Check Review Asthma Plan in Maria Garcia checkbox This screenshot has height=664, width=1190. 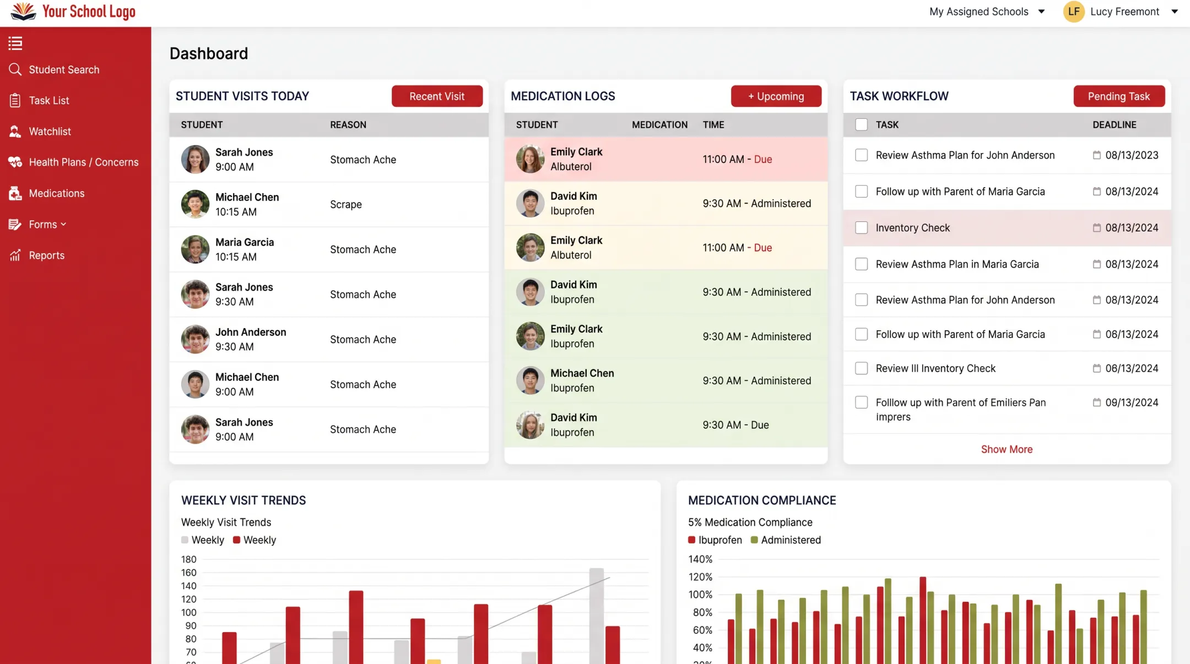coord(861,264)
